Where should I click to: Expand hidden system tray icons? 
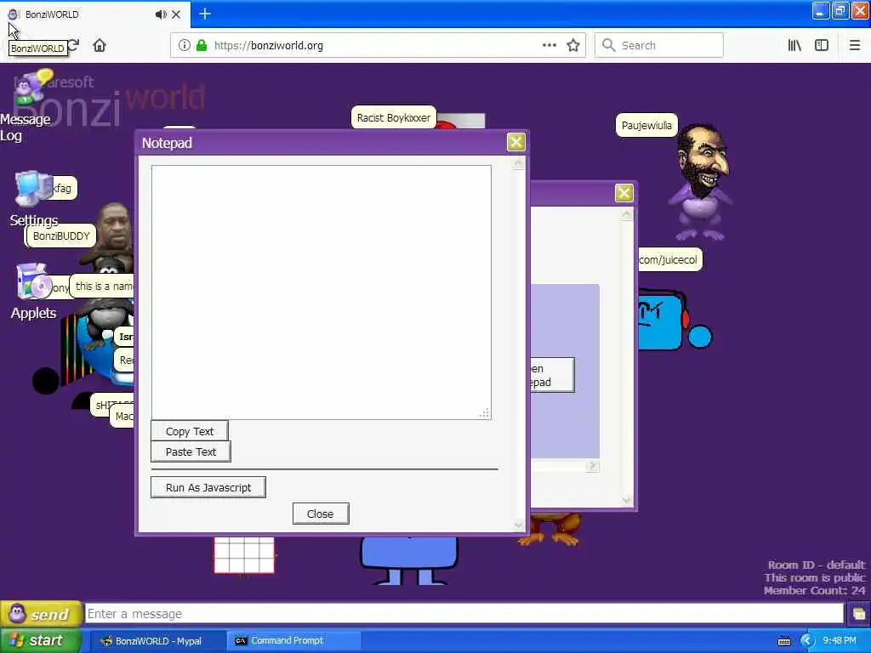click(807, 641)
